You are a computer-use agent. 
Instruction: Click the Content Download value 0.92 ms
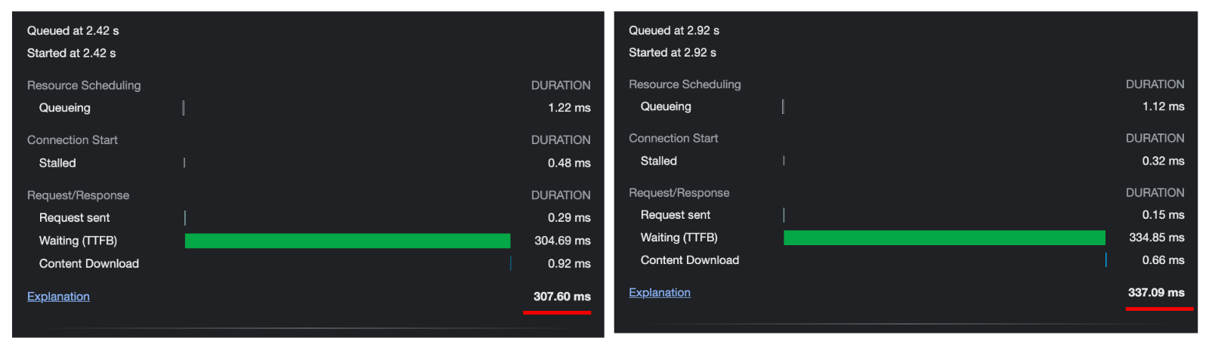click(569, 264)
